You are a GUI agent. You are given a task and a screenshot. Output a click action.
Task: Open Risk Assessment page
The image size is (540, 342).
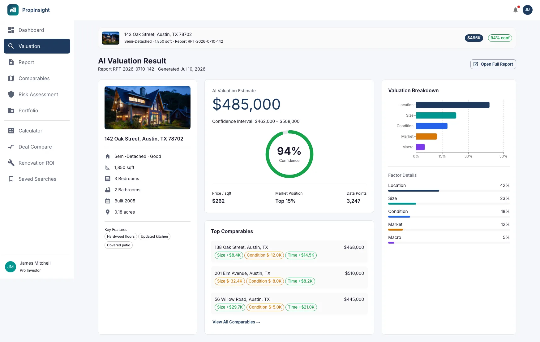[x=37, y=94]
